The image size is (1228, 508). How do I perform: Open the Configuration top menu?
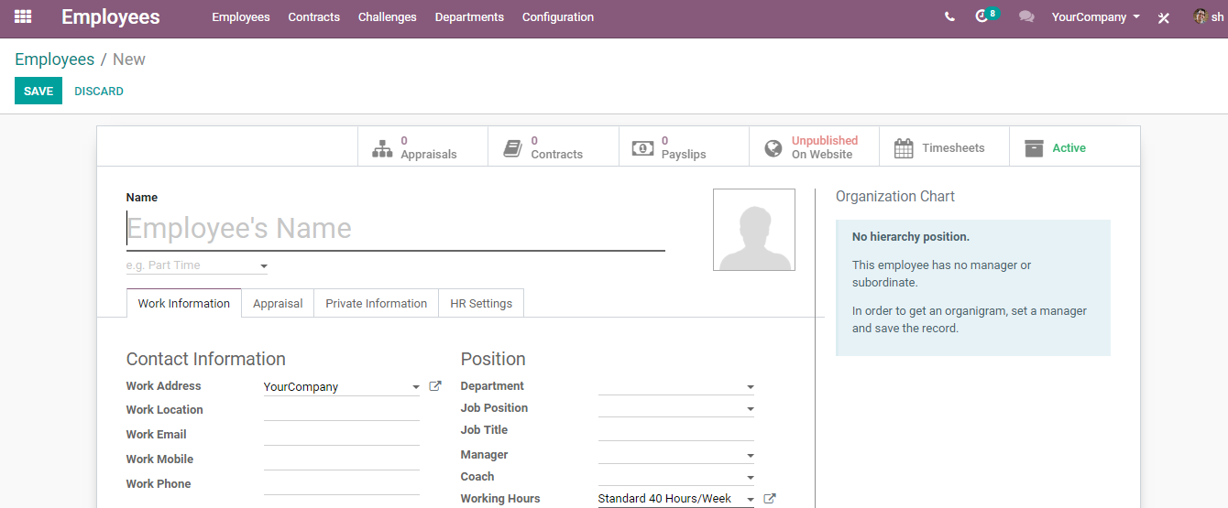(558, 16)
